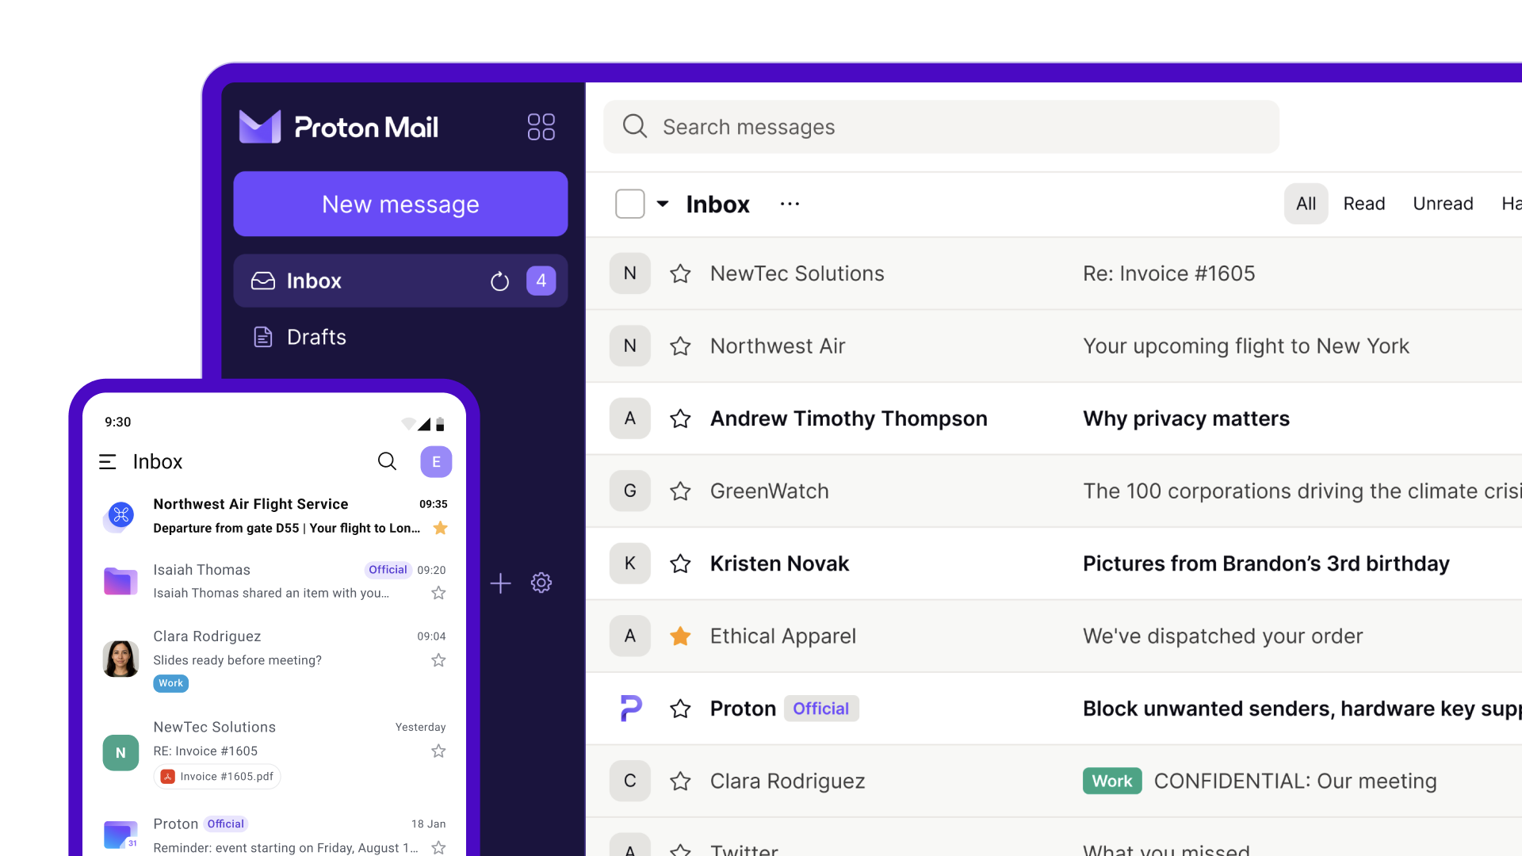Add a new folder with plus icon
The width and height of the screenshot is (1522, 856).
[x=500, y=583]
